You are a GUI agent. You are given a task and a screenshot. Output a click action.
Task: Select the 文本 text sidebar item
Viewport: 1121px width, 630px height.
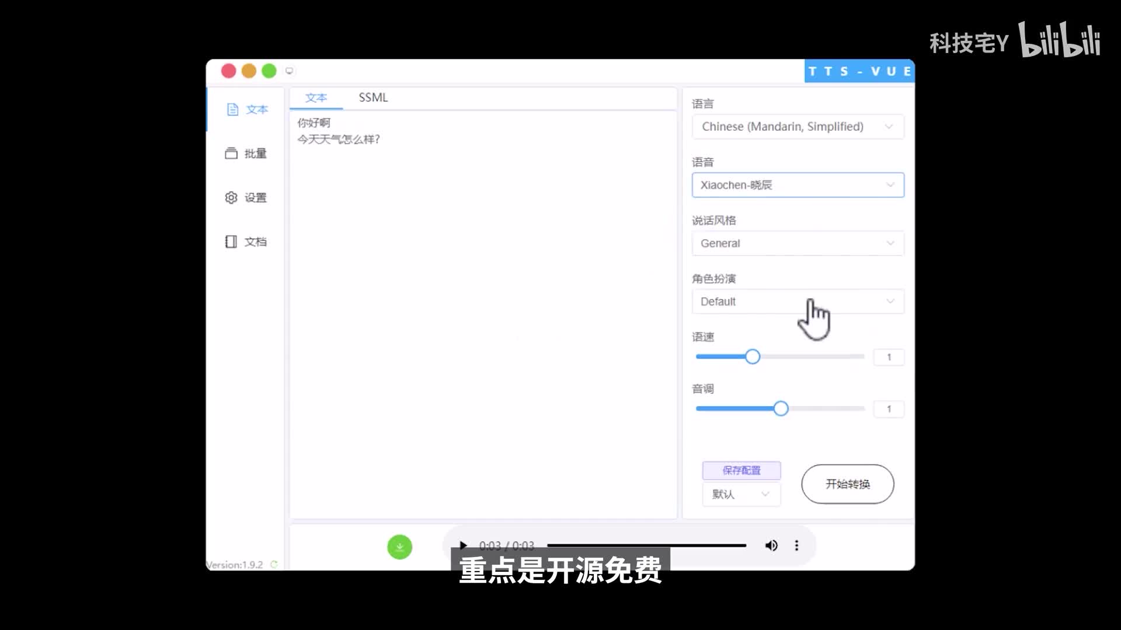click(247, 110)
